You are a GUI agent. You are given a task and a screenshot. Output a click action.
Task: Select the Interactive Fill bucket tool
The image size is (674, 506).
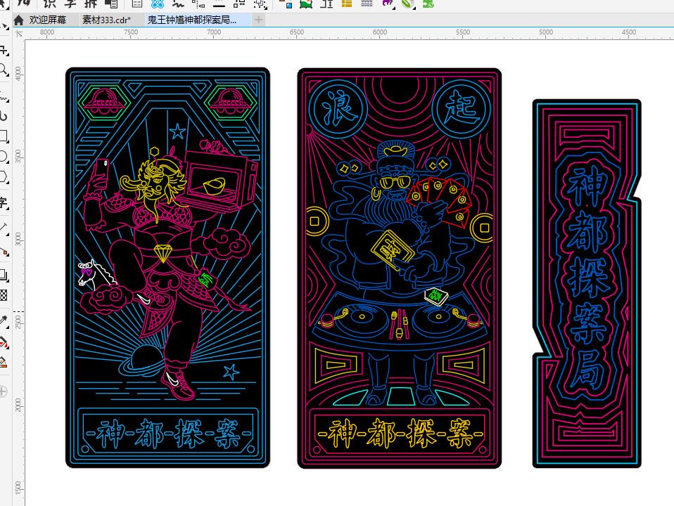[4, 342]
